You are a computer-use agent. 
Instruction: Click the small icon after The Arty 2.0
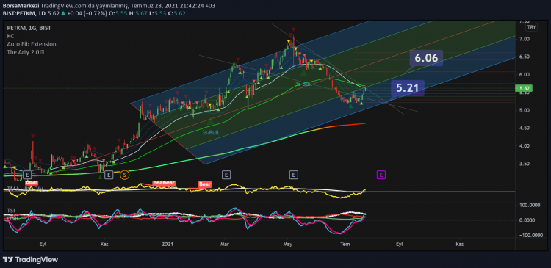tap(43, 52)
